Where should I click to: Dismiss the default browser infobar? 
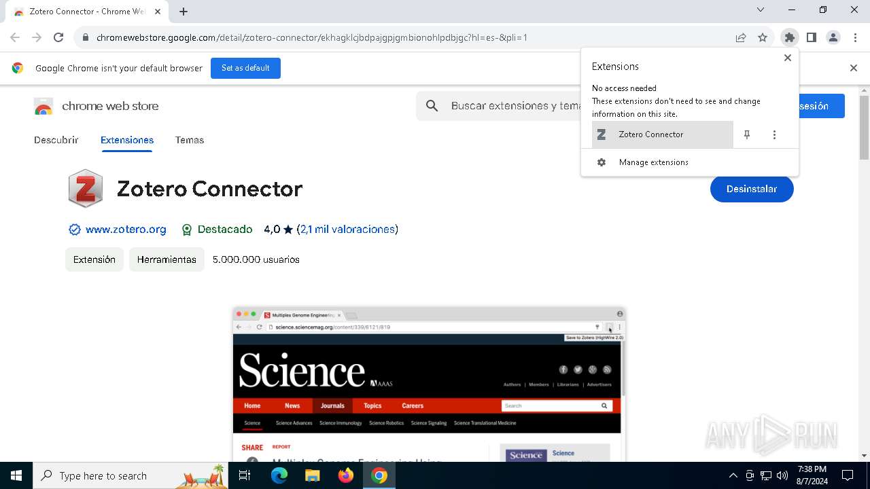tap(854, 68)
